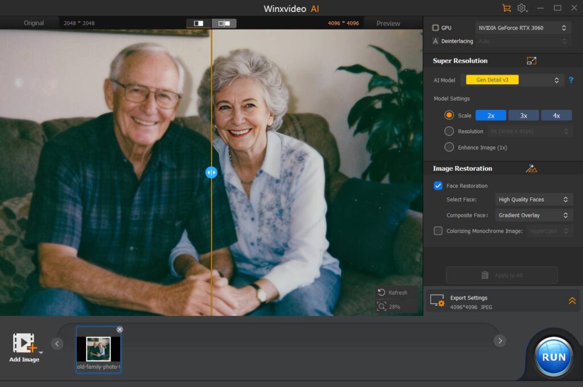583x387 pixels.
Task: Open the settings gear menu
Action: 522,8
